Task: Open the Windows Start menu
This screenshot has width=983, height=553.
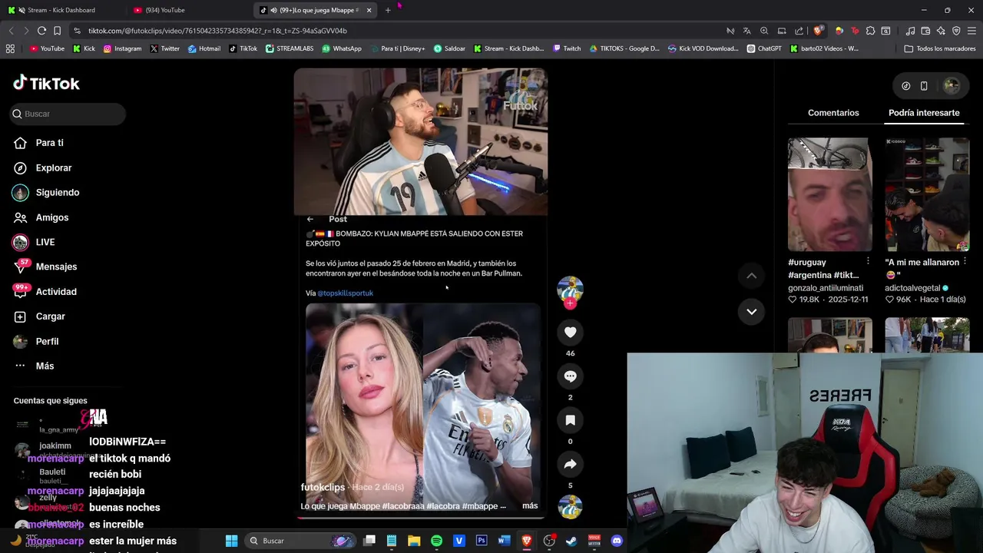Action: coord(231,541)
